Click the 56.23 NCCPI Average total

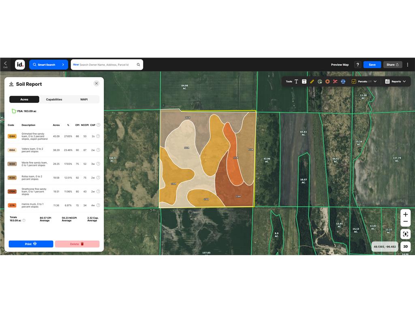(69, 219)
